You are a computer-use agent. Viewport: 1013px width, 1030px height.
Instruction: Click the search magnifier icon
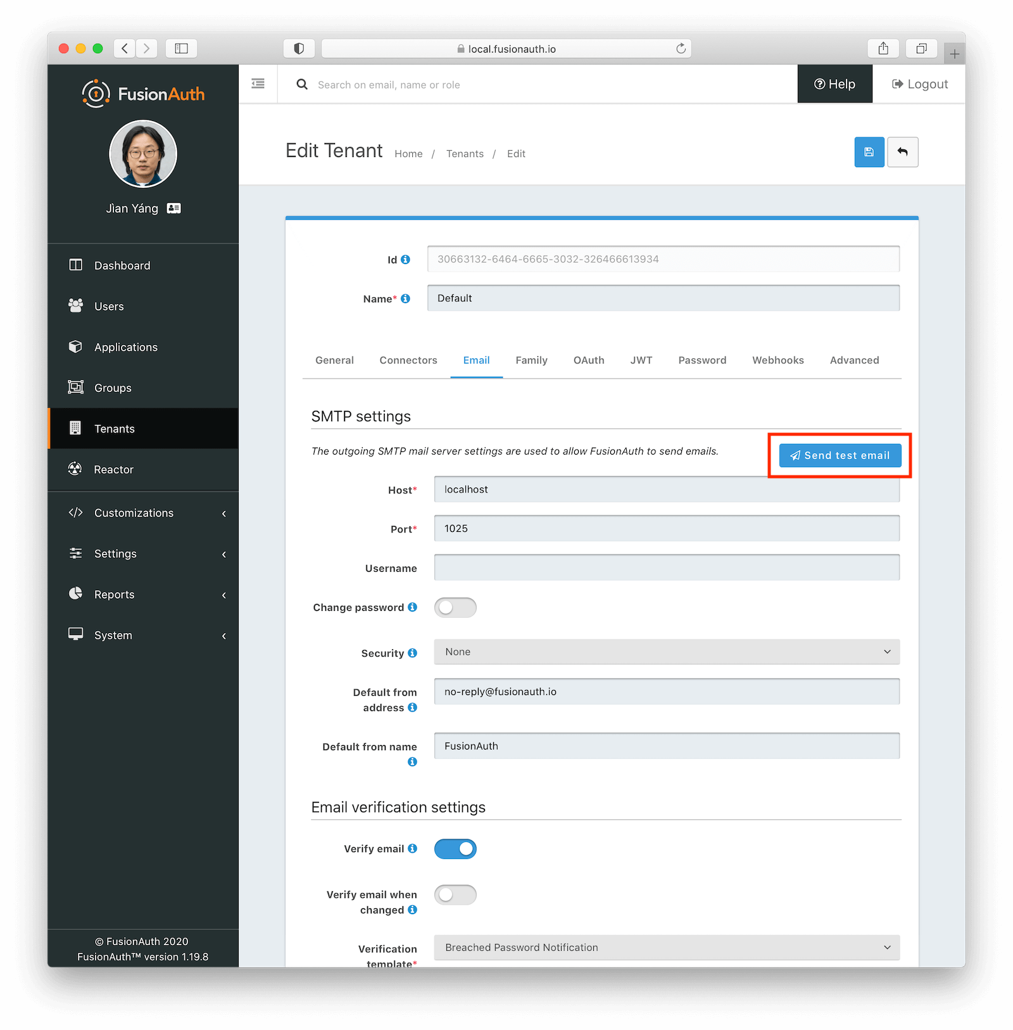(x=302, y=84)
